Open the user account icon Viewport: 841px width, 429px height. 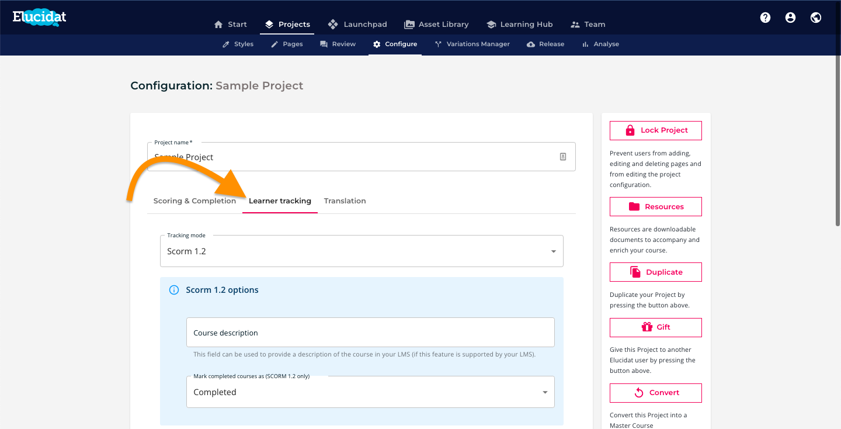790,18
